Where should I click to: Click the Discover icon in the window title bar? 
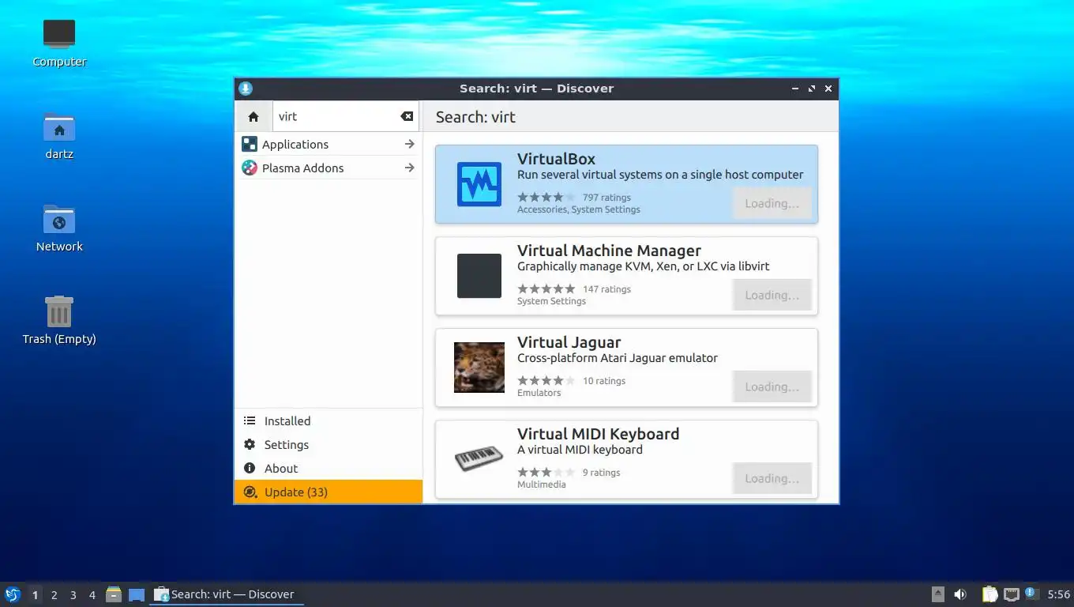[x=246, y=89]
